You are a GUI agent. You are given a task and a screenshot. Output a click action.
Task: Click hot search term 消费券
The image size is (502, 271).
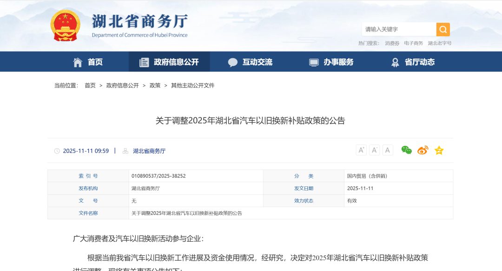[x=392, y=43]
